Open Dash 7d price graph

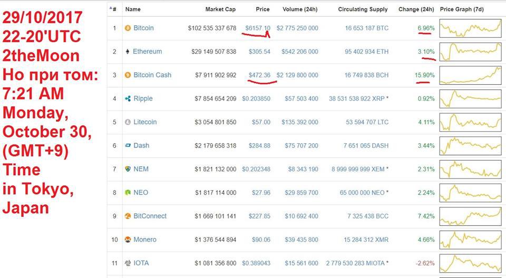click(x=471, y=146)
